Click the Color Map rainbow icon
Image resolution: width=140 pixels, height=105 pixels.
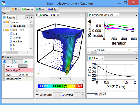click(37, 95)
